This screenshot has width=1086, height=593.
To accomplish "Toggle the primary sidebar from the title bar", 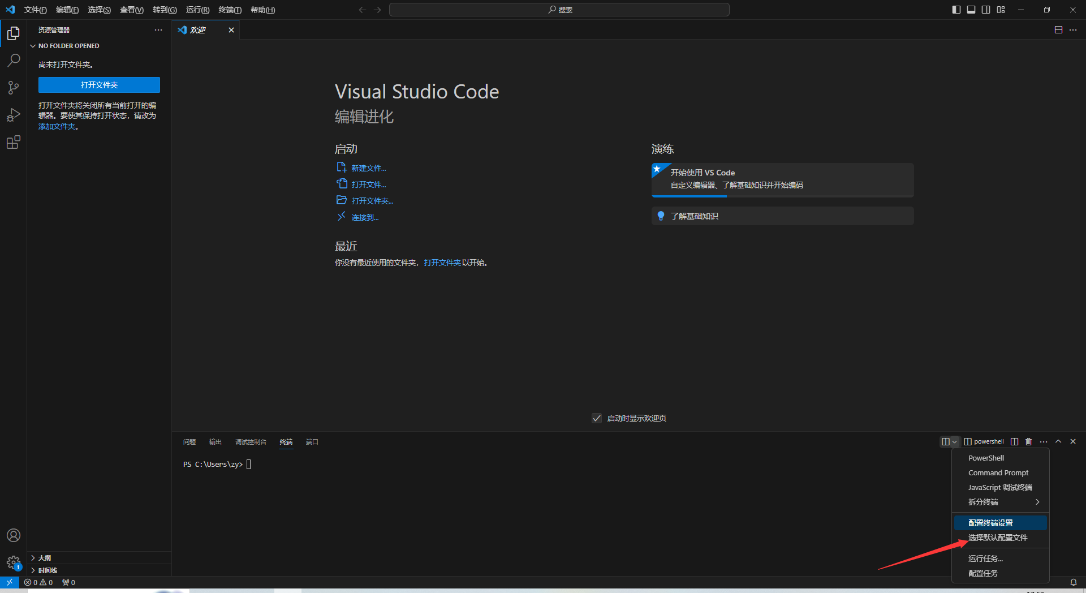I will (x=956, y=10).
